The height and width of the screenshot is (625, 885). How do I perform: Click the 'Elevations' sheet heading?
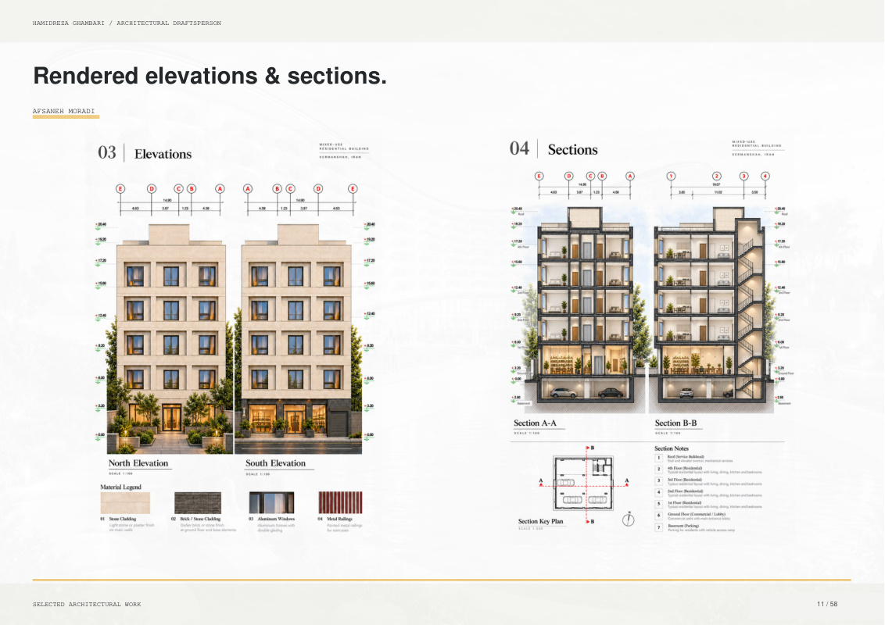[163, 154]
